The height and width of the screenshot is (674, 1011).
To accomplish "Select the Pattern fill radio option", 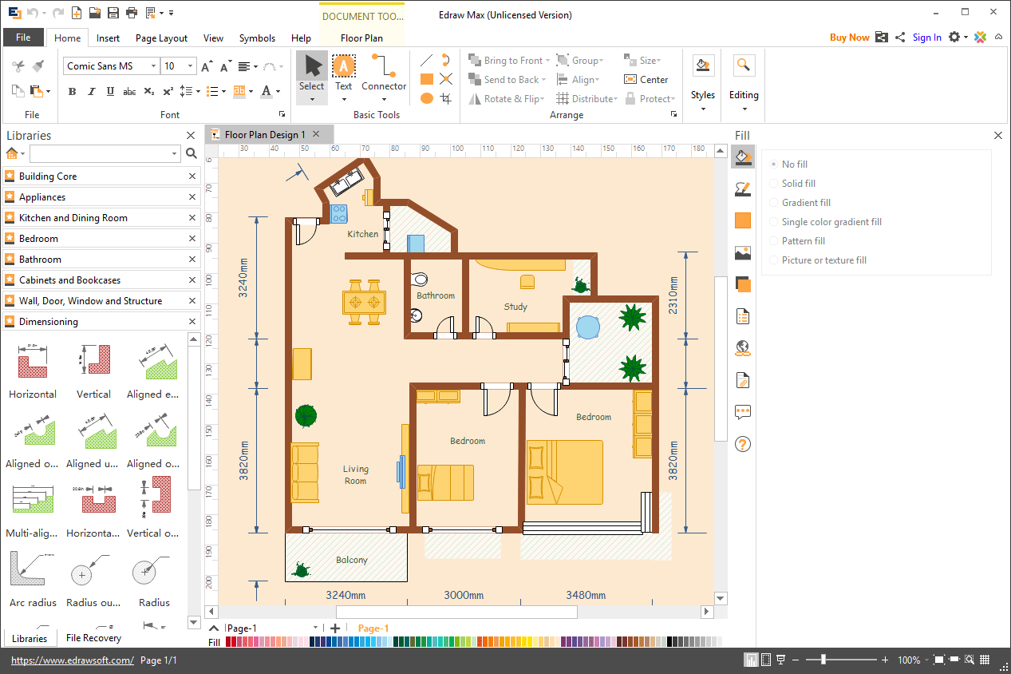I will point(773,241).
